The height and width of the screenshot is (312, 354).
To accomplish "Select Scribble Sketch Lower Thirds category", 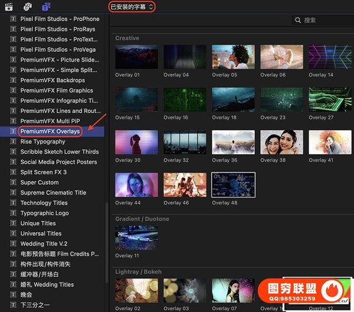I will [60, 152].
